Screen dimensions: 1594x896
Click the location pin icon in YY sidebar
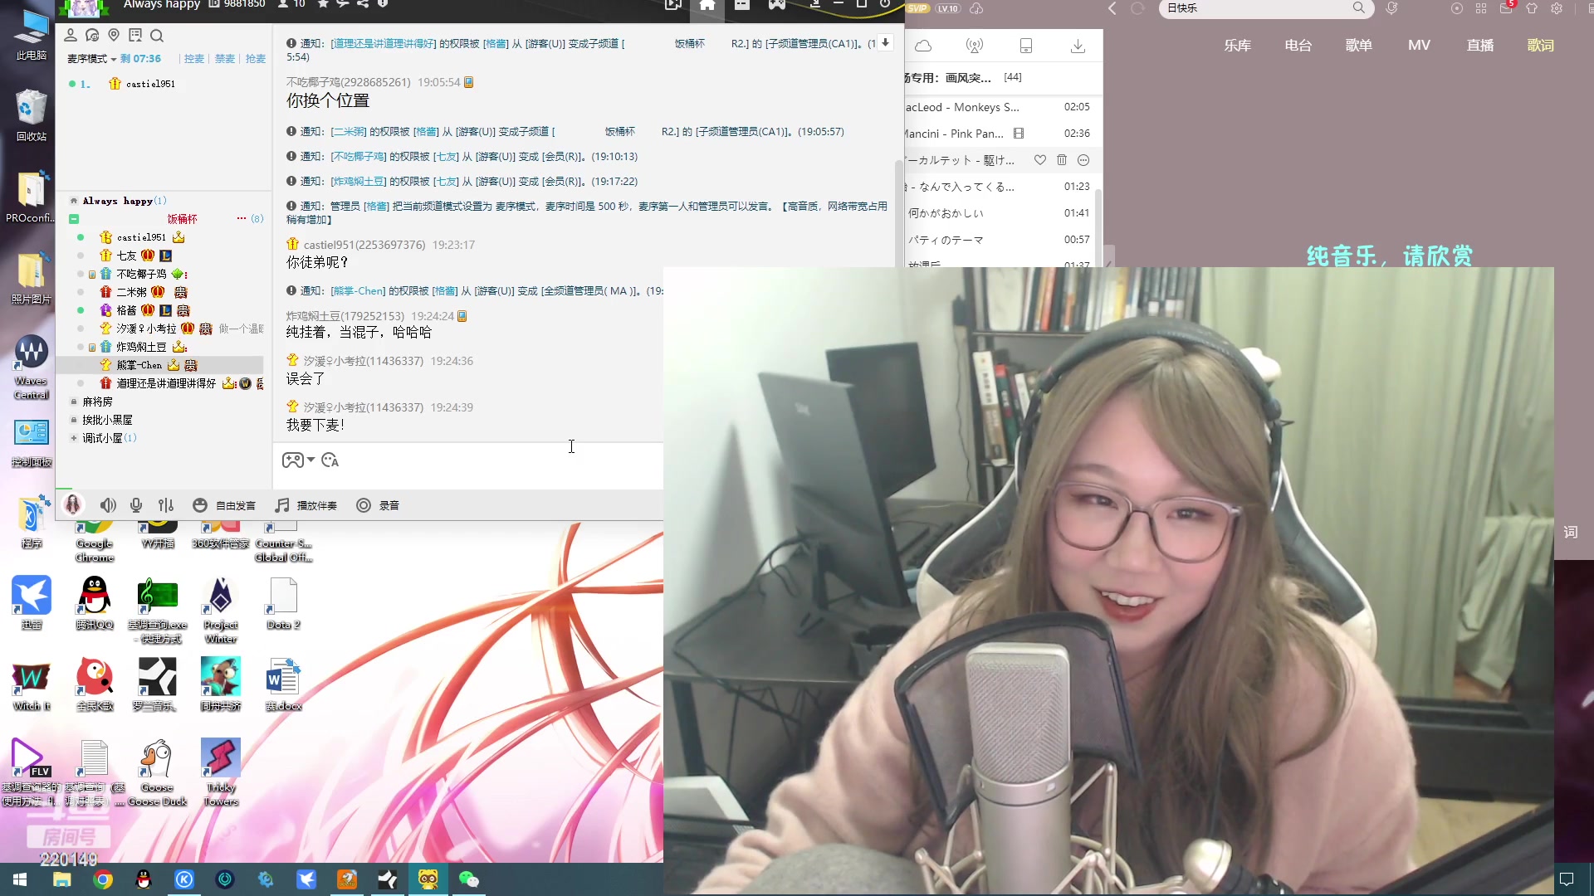pyautogui.click(x=114, y=35)
